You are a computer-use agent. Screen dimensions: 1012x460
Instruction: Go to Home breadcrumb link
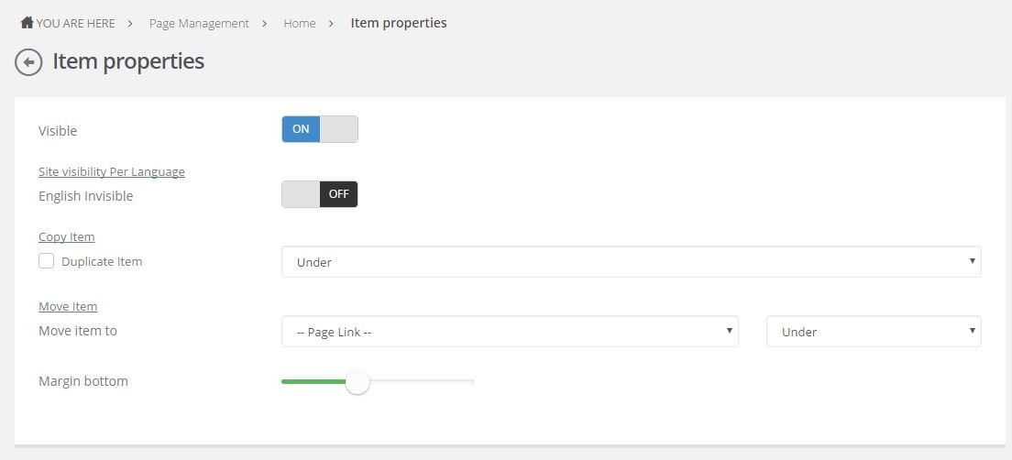click(300, 23)
